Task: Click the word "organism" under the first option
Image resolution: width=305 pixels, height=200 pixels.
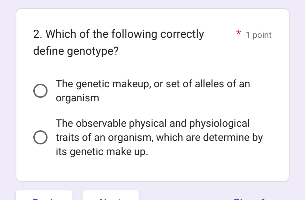Action: point(77,98)
